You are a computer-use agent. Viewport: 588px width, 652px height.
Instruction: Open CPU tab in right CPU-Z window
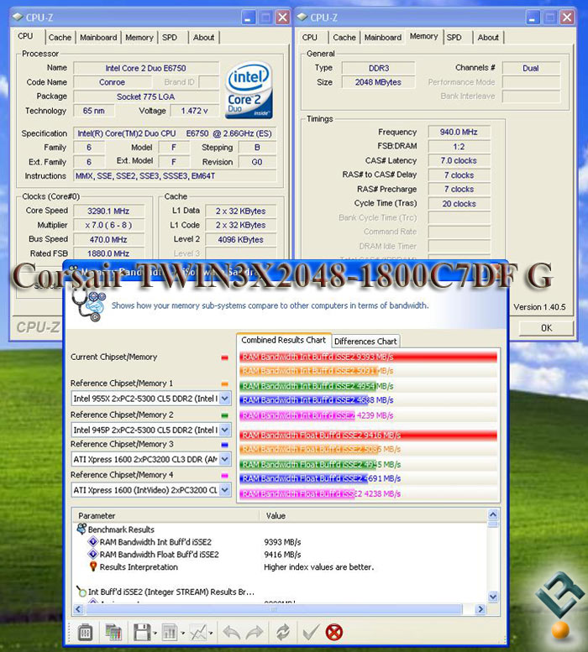[310, 38]
